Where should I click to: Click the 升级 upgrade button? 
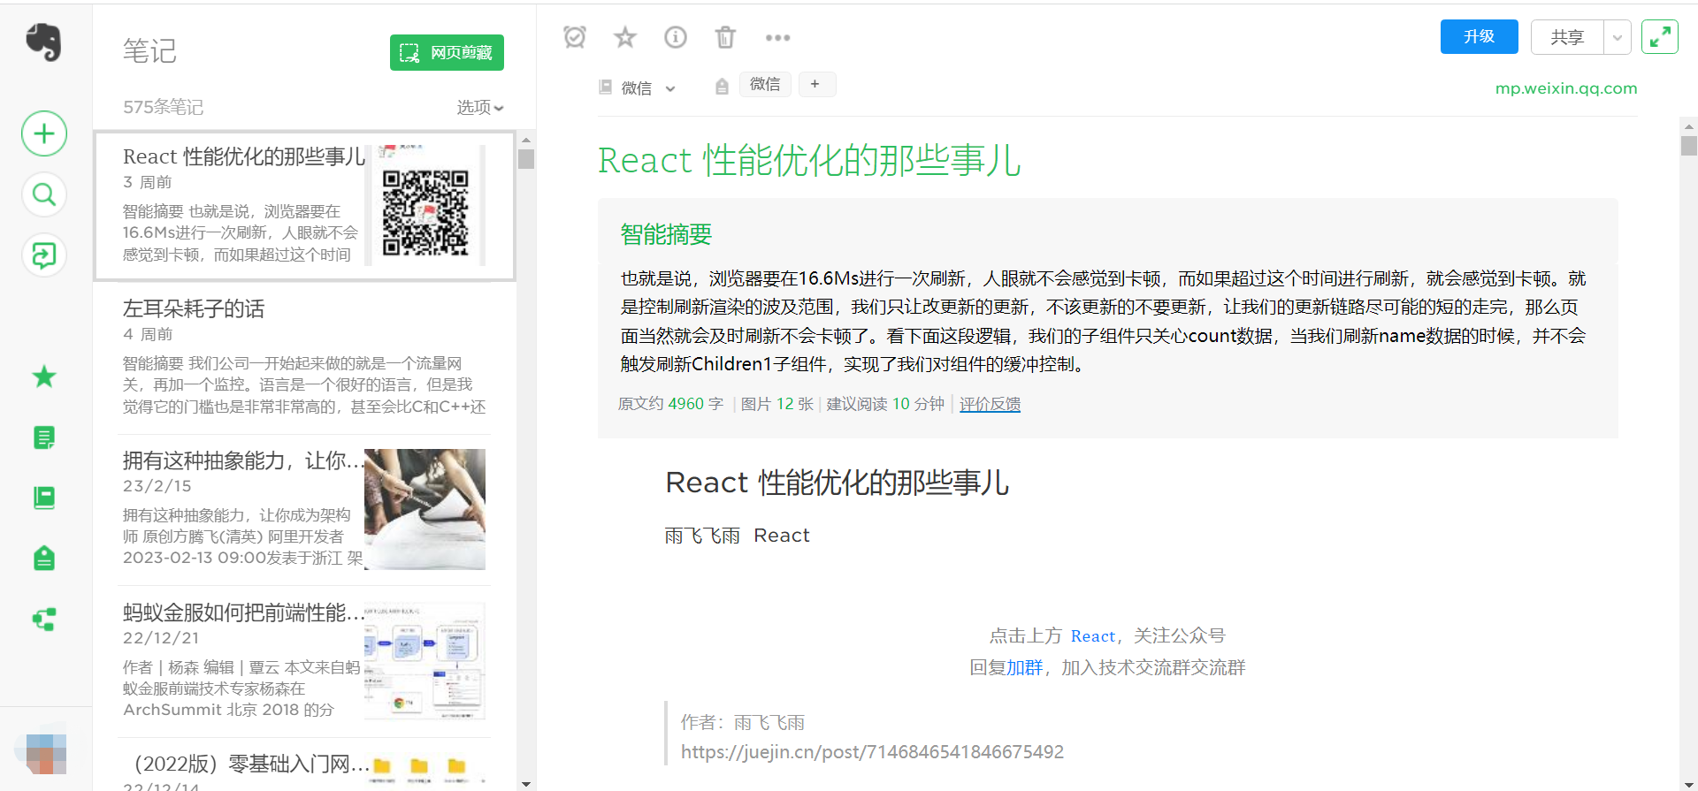[x=1479, y=37]
